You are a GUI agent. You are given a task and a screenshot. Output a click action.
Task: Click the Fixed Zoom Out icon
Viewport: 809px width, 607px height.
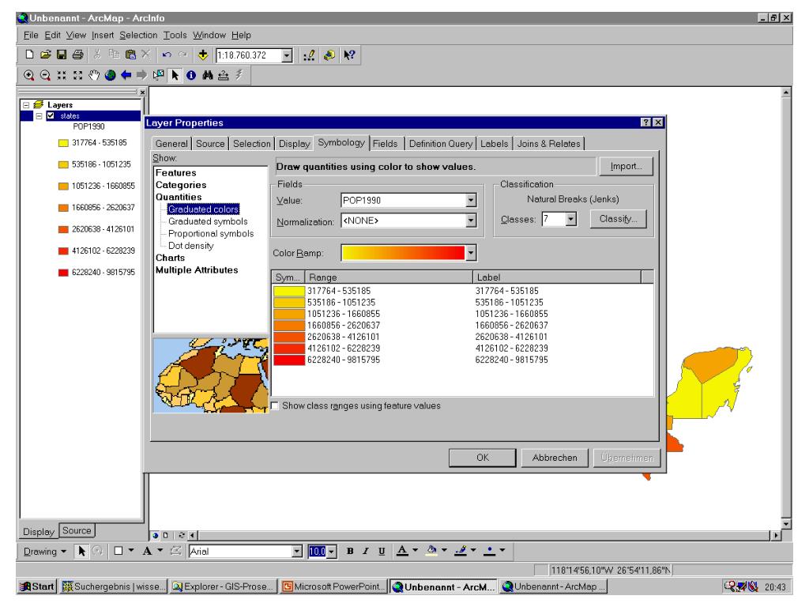click(x=77, y=75)
